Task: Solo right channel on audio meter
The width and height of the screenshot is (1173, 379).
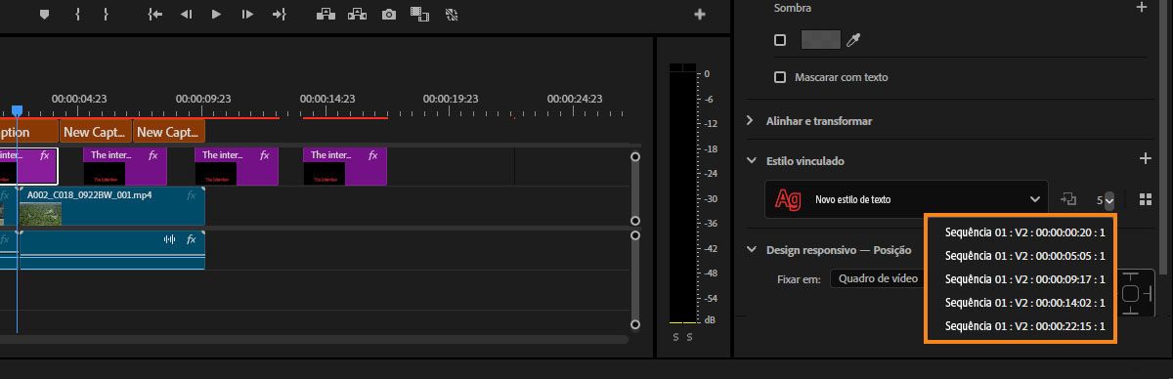Action: pos(689,337)
